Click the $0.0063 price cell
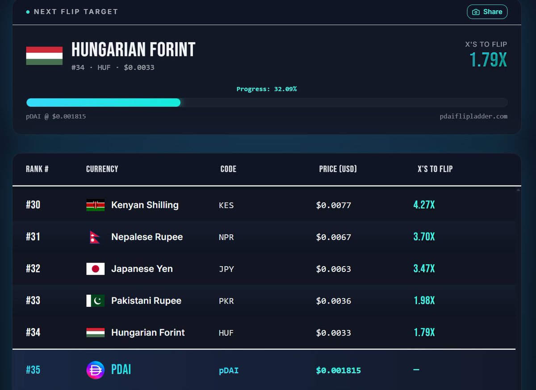 334,269
